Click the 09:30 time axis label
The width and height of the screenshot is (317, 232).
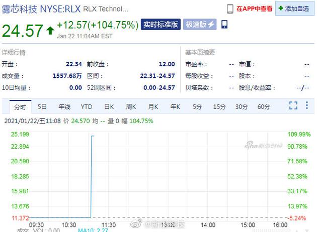pyautogui.click(x=36, y=225)
